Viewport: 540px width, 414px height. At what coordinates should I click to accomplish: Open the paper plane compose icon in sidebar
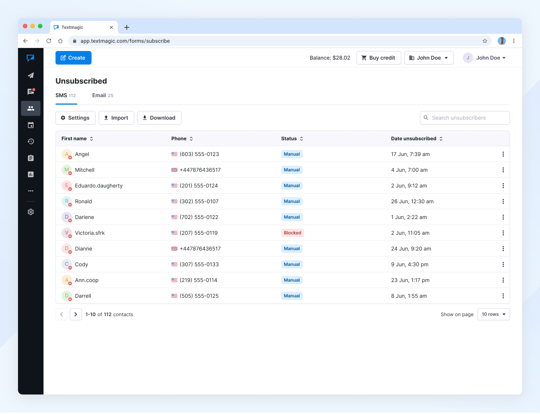pos(31,75)
